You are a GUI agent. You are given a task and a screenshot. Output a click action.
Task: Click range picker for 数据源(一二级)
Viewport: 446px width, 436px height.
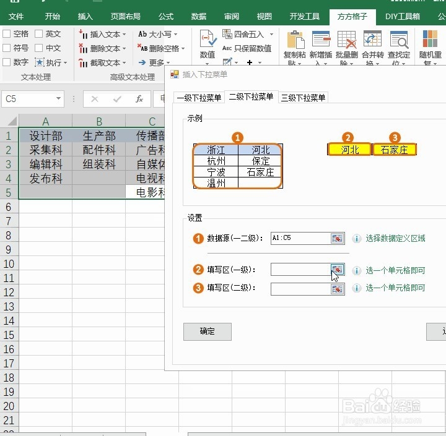pyautogui.click(x=338, y=238)
